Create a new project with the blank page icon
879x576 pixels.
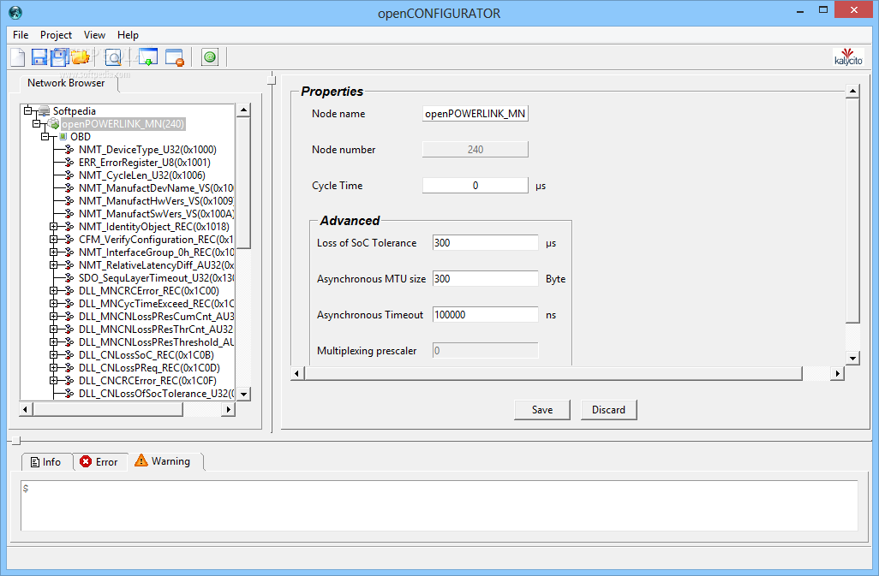coord(18,57)
